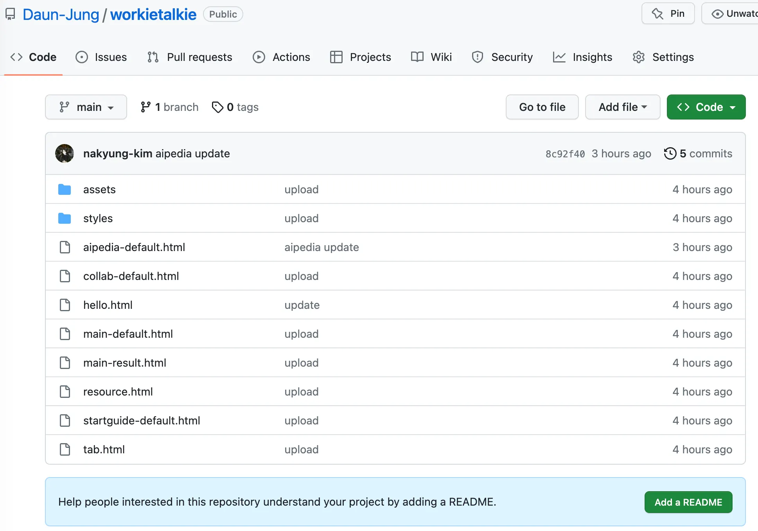The height and width of the screenshot is (531, 758).
Task: Click the Go to file button
Action: pos(542,107)
